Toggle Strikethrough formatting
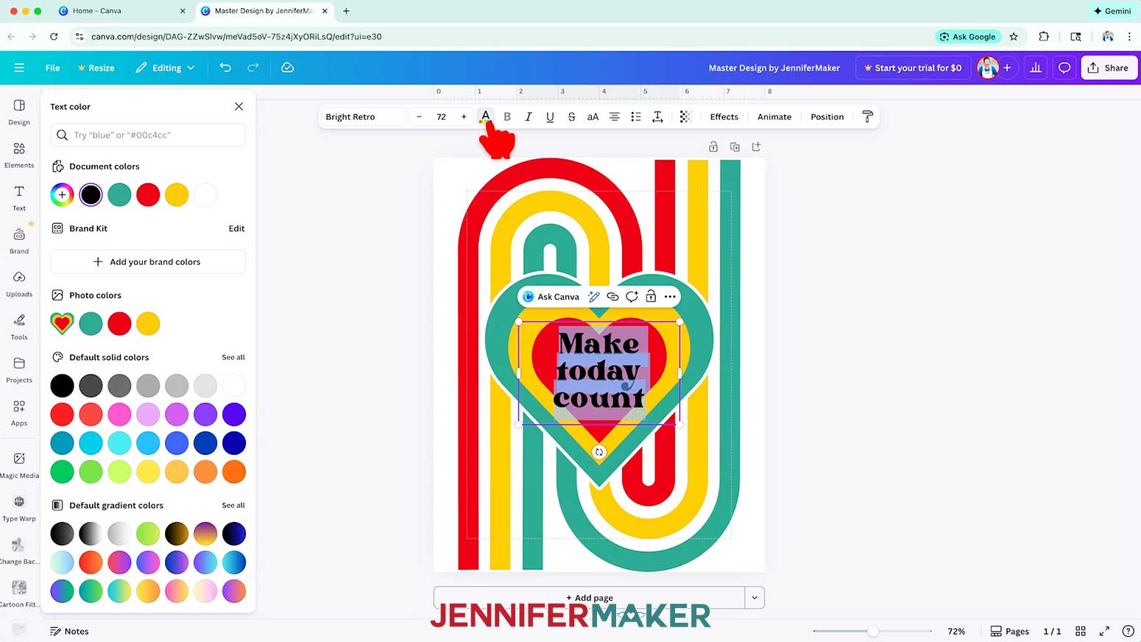Image resolution: width=1141 pixels, height=642 pixels. [571, 117]
